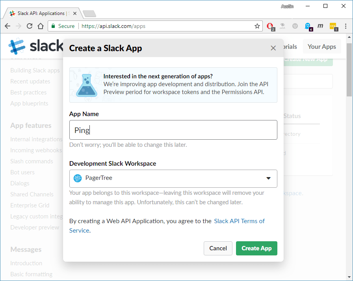Open Basic formatting under Messages
The width and height of the screenshot is (353, 281).
click(x=31, y=274)
